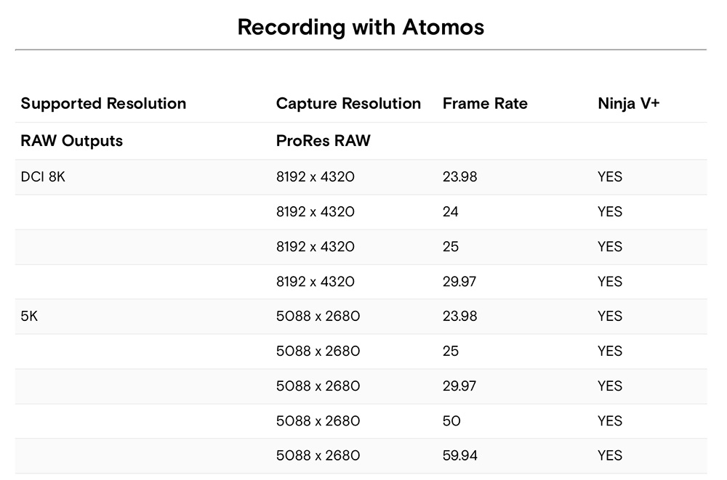
Task: Select the DCI 8K resolution cell
Action: pyautogui.click(x=43, y=176)
